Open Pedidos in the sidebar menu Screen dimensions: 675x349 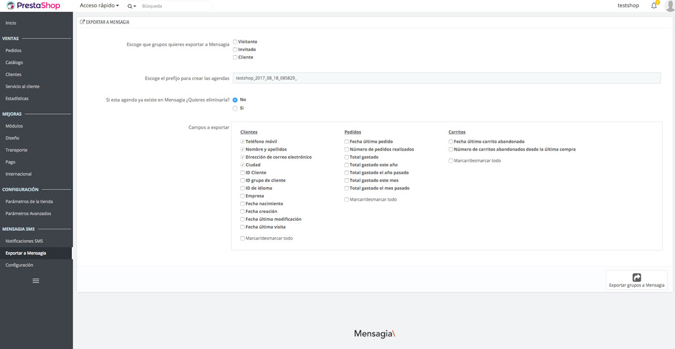pos(13,51)
